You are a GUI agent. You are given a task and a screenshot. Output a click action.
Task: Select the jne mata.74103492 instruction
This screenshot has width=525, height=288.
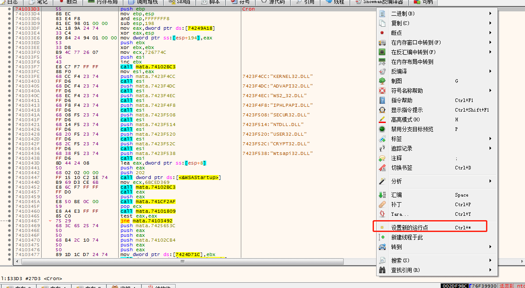click(146, 221)
